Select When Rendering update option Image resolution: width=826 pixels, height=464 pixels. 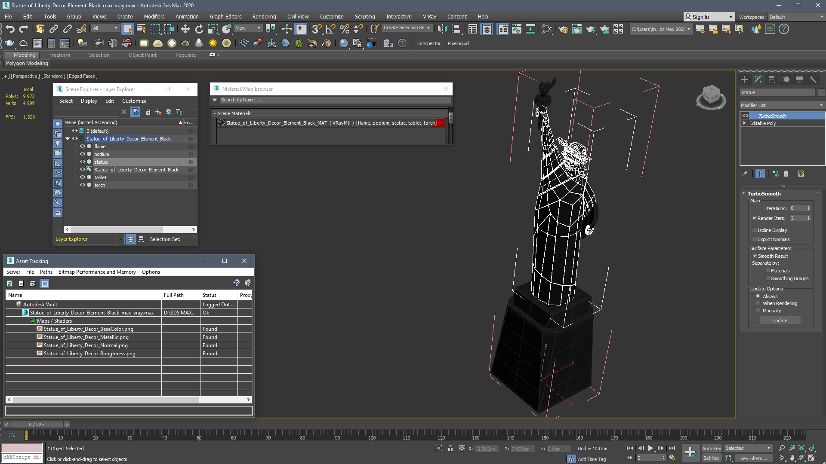(758, 303)
